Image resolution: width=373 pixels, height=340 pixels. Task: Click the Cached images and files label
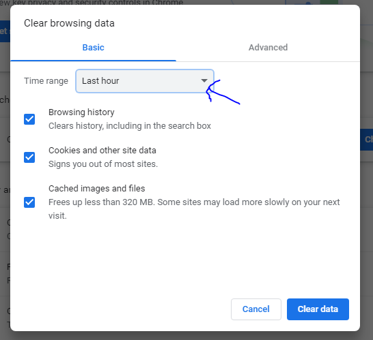point(96,189)
